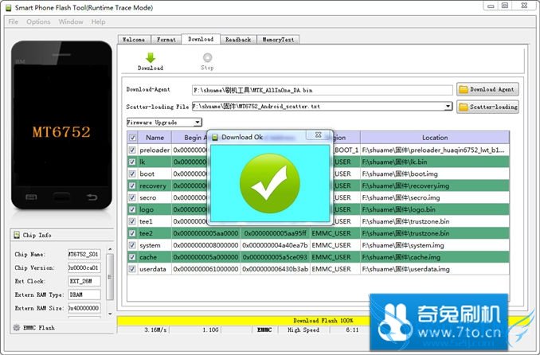Click the Chip Version value field
The height and width of the screenshot is (355, 540).
coord(84,267)
